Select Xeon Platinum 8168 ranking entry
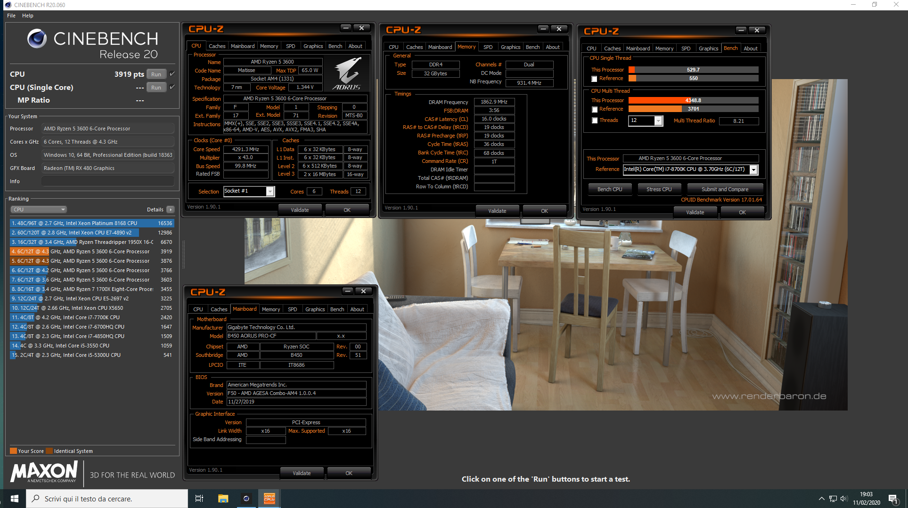908x508 pixels. click(92, 223)
